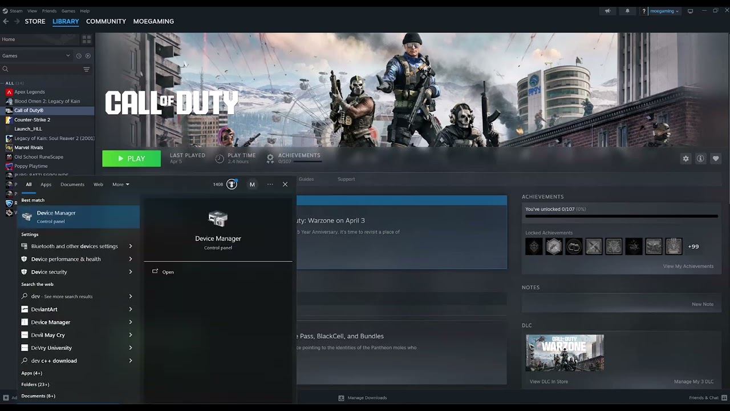
Task: Click View My Achievements link
Action: click(688, 266)
